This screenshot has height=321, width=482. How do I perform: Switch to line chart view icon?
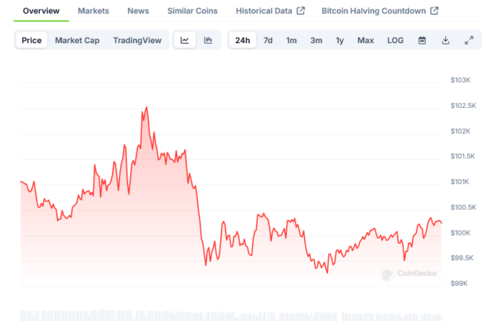click(184, 40)
